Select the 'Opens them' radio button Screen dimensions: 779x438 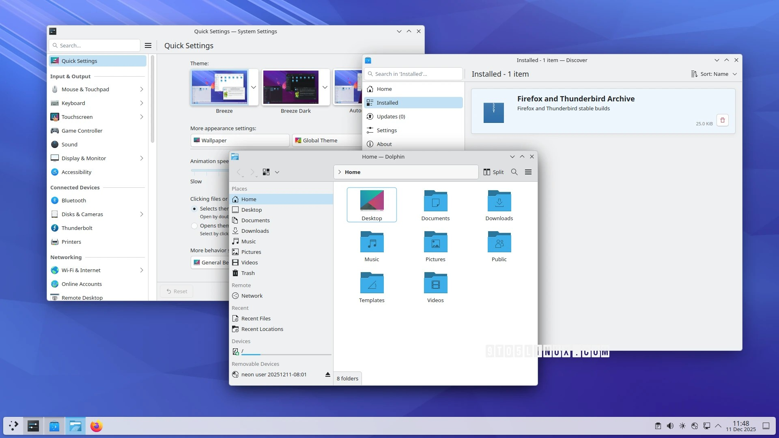[194, 226]
